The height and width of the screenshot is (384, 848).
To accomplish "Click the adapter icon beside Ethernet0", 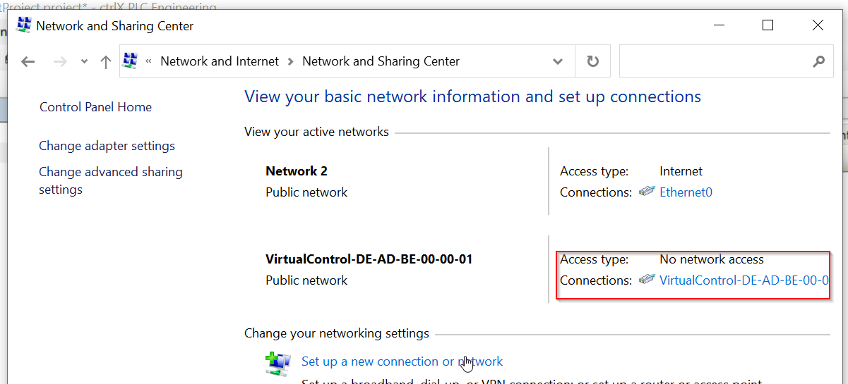I will [647, 192].
